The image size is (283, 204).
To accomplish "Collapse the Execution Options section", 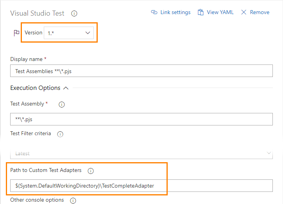I will [x=66, y=88].
